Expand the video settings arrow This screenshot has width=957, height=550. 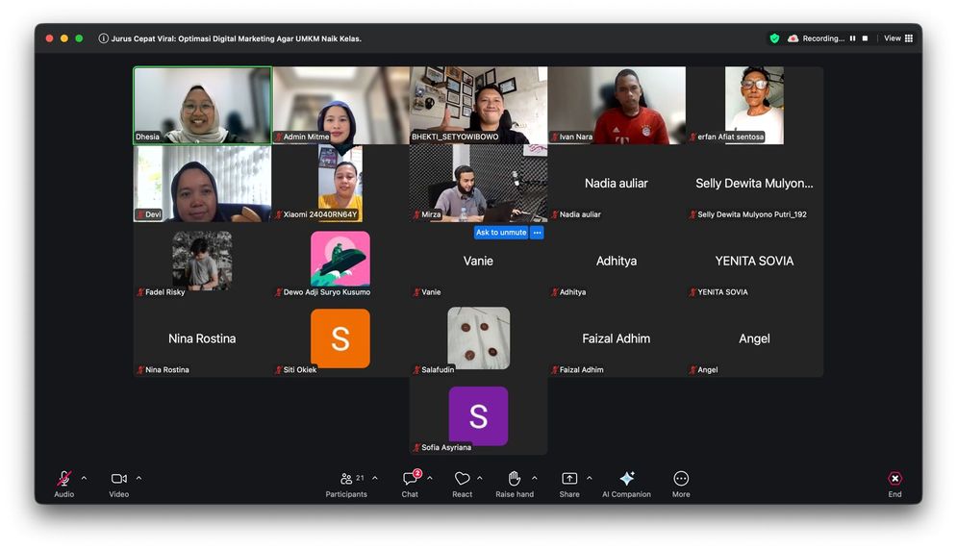pos(139,478)
